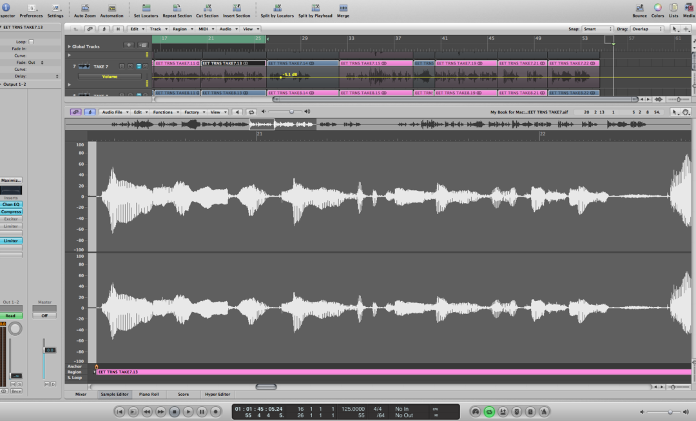This screenshot has width=696, height=421.
Task: Switch to the Mixer tab
Action: pos(81,394)
